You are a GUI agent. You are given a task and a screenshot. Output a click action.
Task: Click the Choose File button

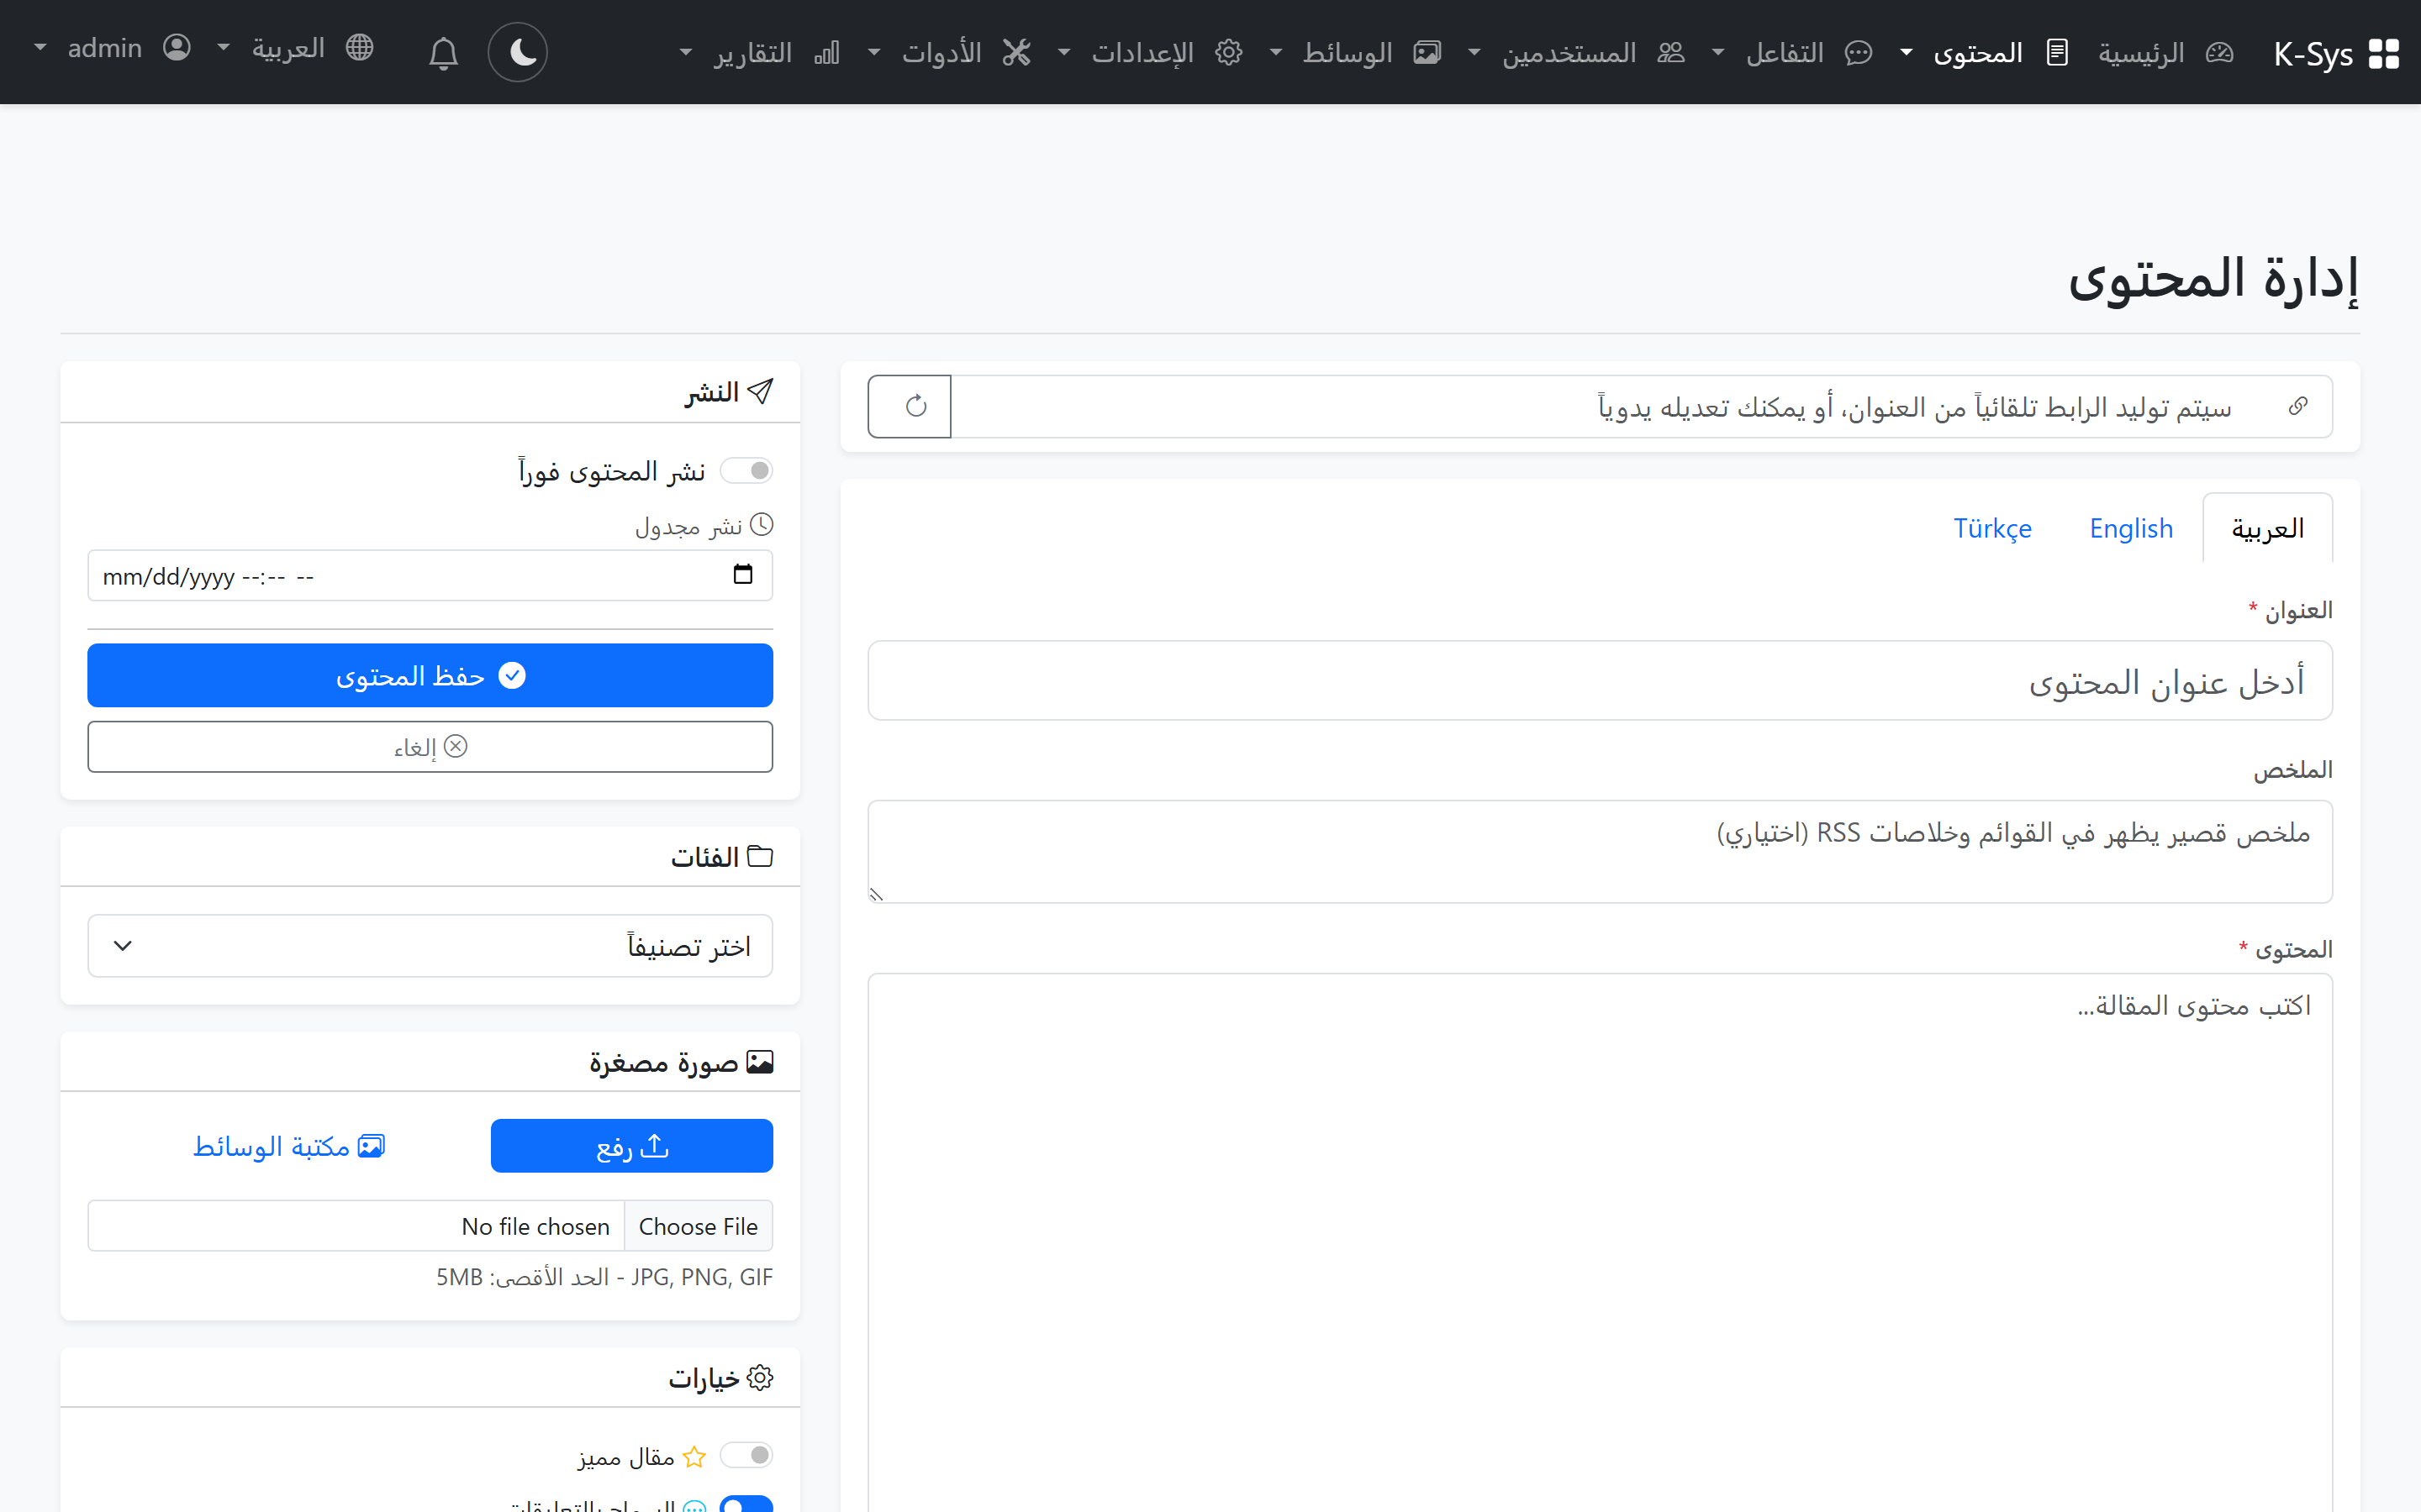click(699, 1226)
